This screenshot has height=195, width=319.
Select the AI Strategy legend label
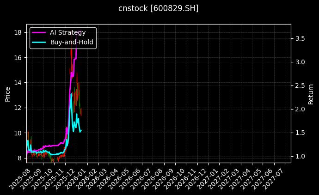pos(67,32)
